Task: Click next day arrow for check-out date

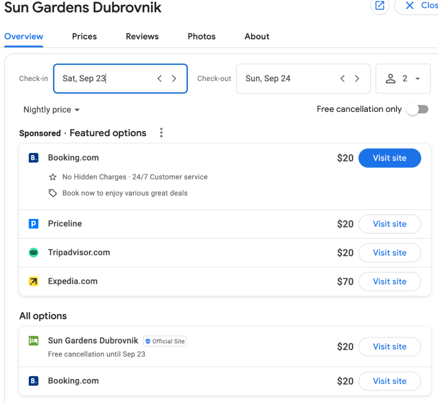Action: [x=357, y=79]
